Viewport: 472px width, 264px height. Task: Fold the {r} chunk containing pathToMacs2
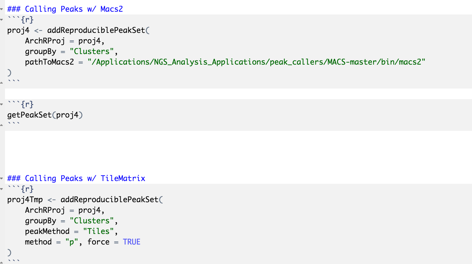(x=1, y=20)
